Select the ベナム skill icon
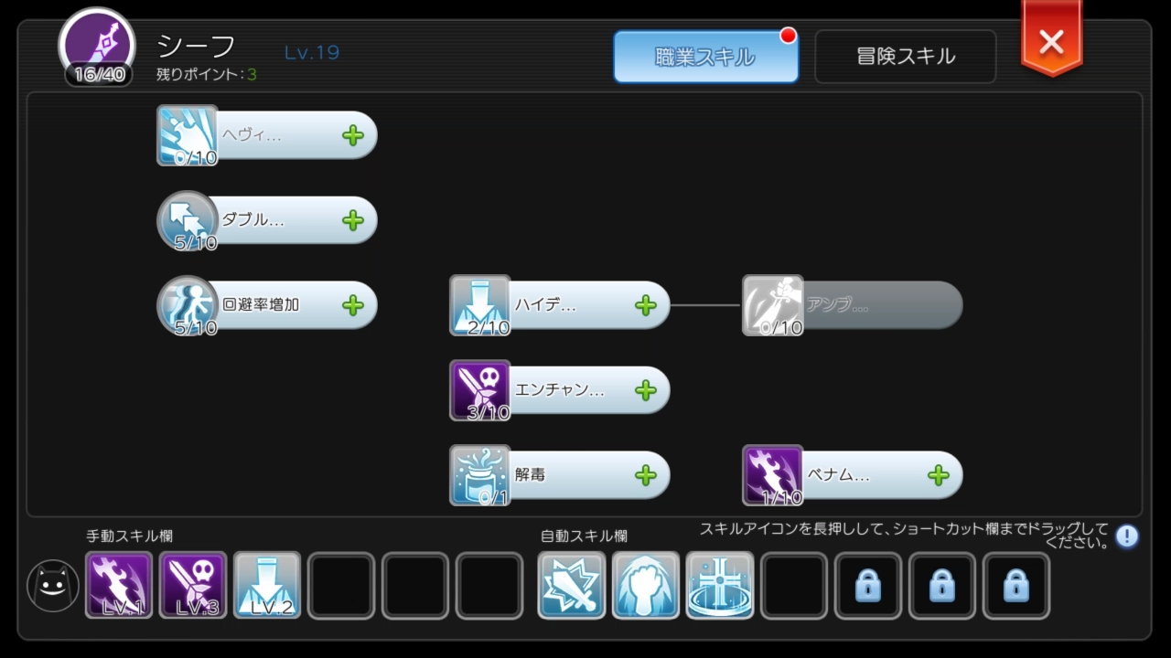This screenshot has width=1171, height=658. click(x=773, y=475)
